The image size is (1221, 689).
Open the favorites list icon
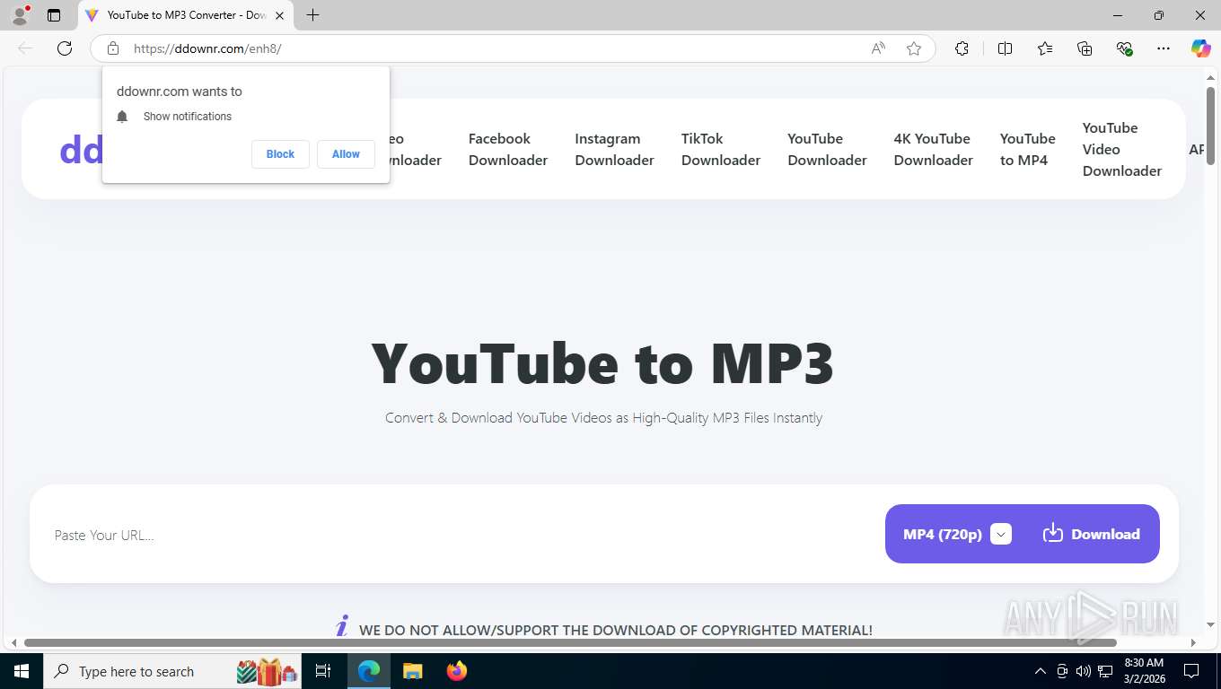point(1045,48)
